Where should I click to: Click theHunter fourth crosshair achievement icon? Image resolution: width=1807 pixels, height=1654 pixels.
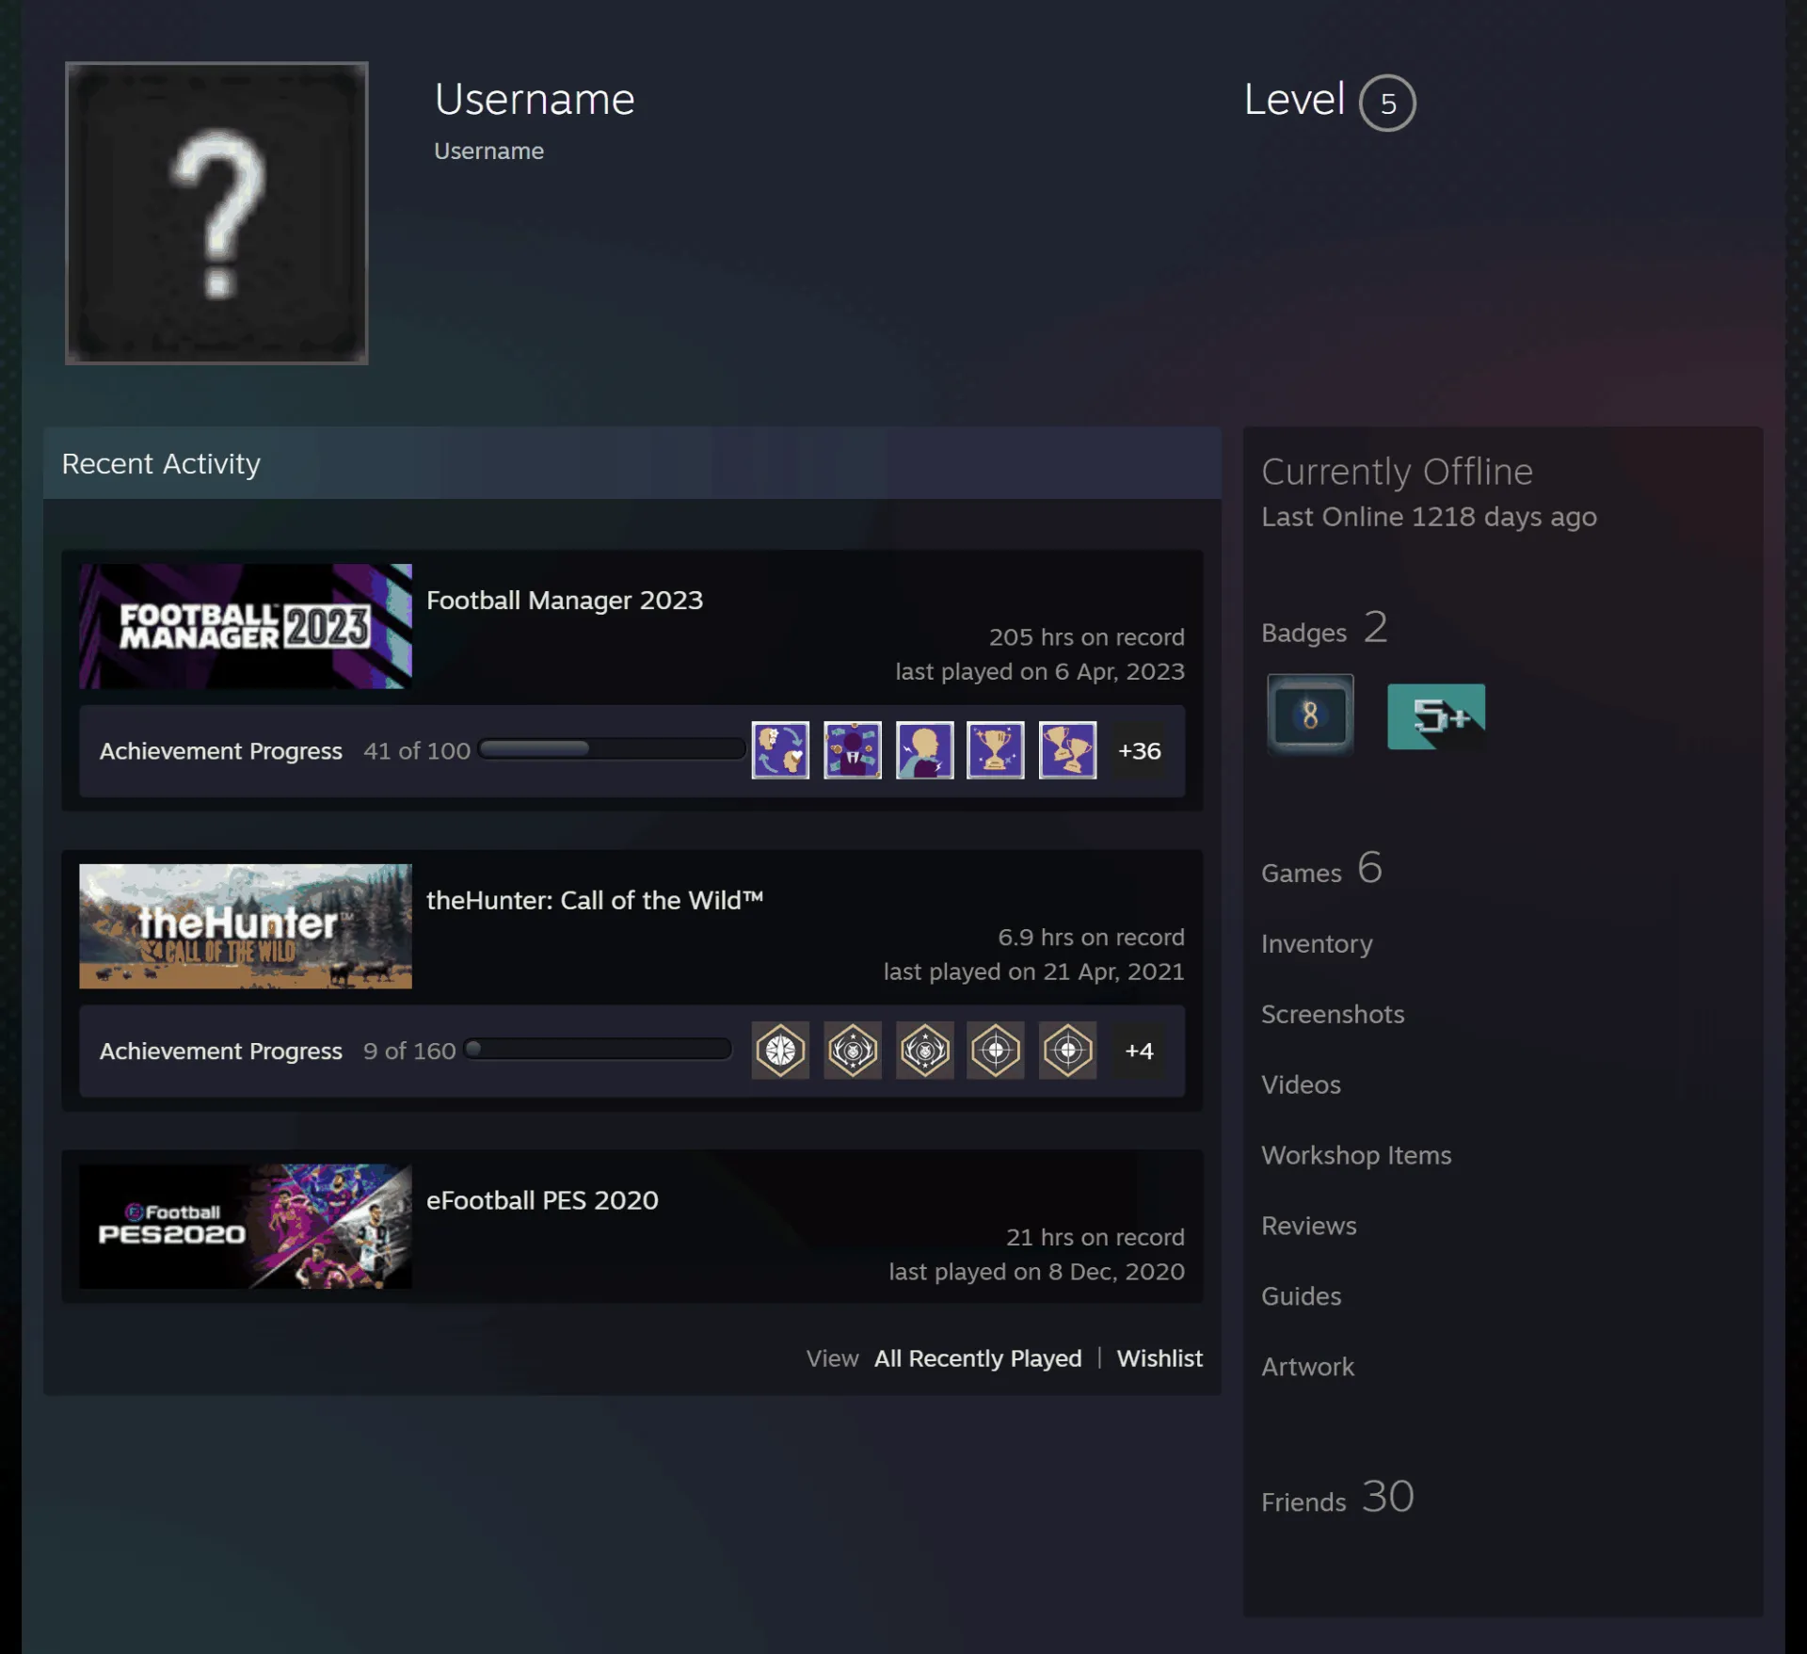pyautogui.click(x=996, y=1050)
